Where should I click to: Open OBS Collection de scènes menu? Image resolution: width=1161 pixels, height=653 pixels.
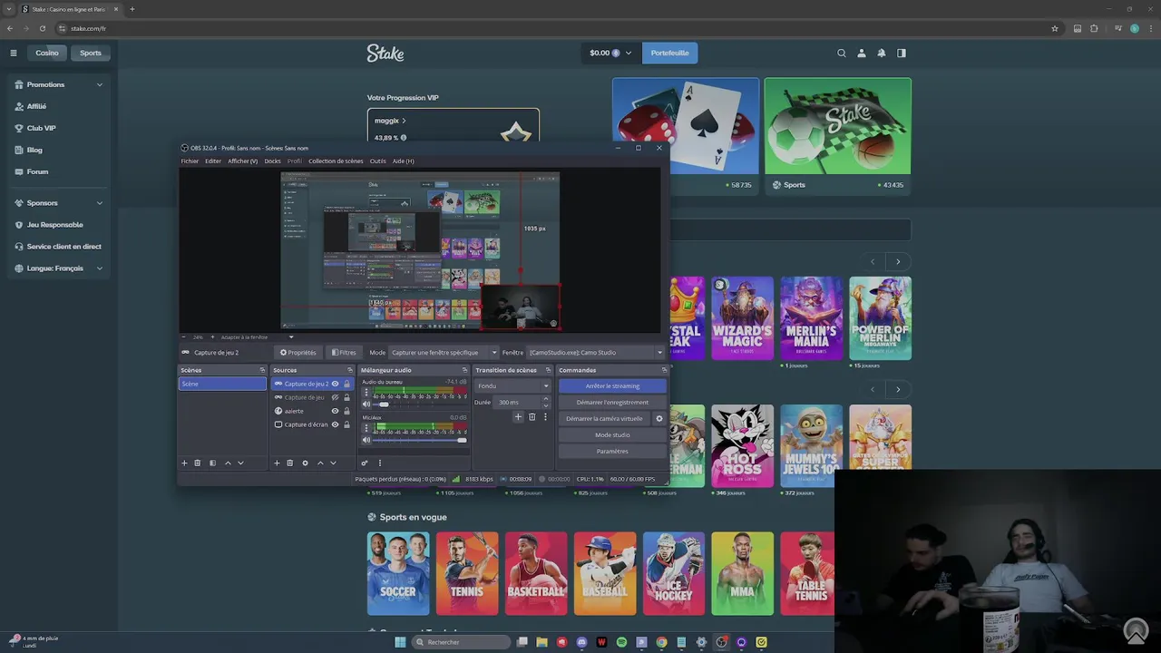click(x=336, y=161)
